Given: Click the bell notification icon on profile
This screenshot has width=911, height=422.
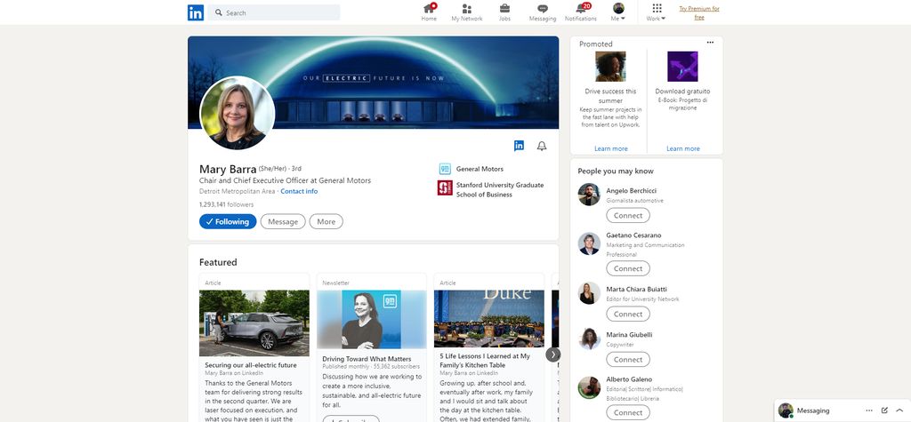Looking at the screenshot, I should pyautogui.click(x=542, y=146).
